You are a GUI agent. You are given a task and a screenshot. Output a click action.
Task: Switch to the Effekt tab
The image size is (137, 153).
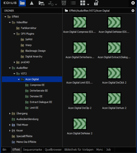click(16, 150)
